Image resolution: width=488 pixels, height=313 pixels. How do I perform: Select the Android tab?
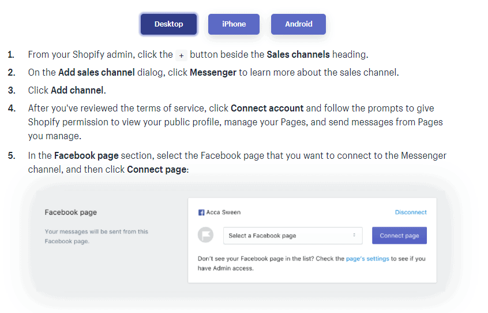(298, 24)
